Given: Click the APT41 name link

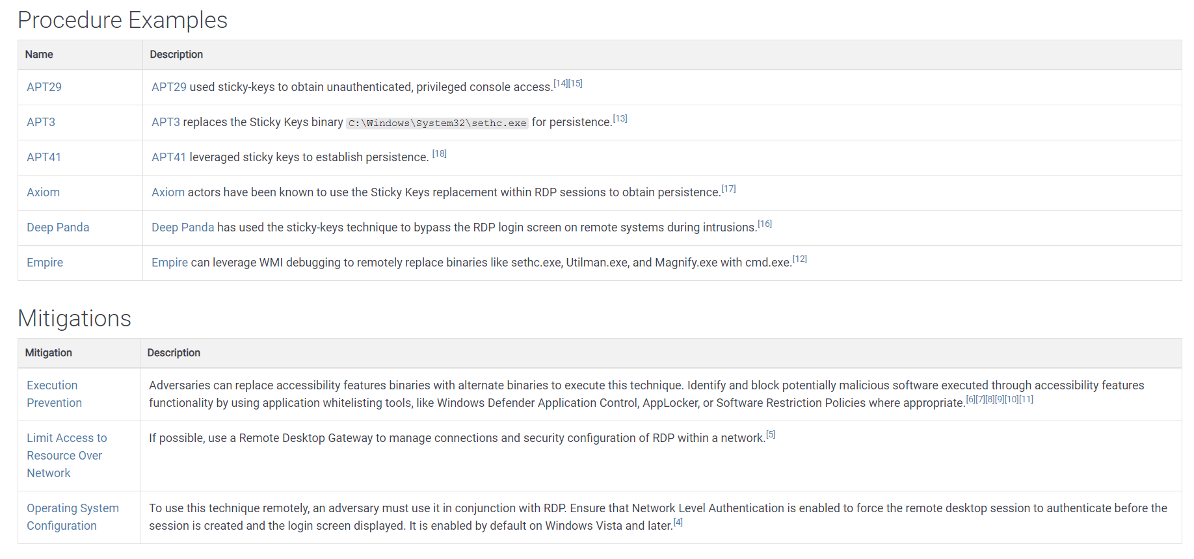Looking at the screenshot, I should tap(44, 157).
